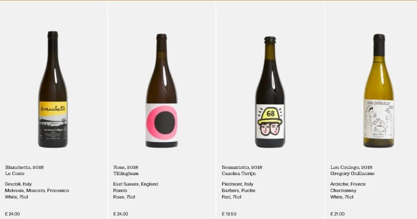Click the Barbera, Ruche grape text
Screen dimensions: 417x219
pos(238,190)
